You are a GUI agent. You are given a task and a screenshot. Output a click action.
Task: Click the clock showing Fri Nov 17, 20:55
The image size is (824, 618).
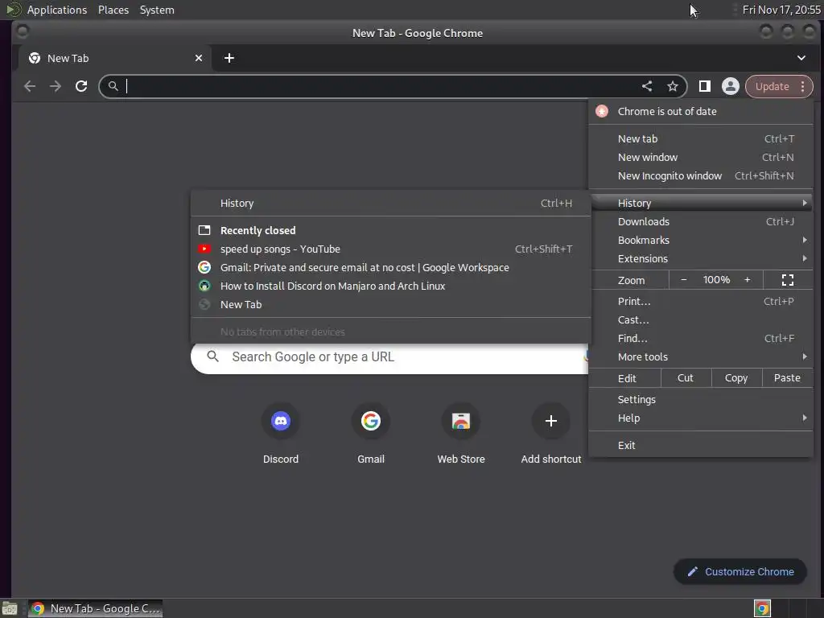pos(781,10)
